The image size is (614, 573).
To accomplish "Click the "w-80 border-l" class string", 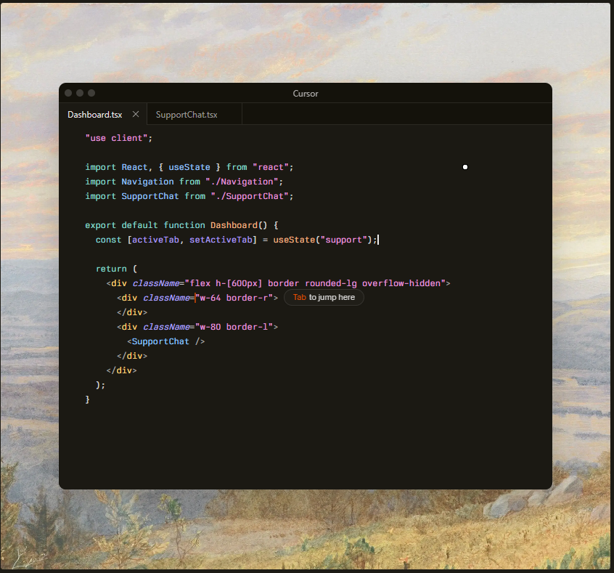I will [234, 327].
